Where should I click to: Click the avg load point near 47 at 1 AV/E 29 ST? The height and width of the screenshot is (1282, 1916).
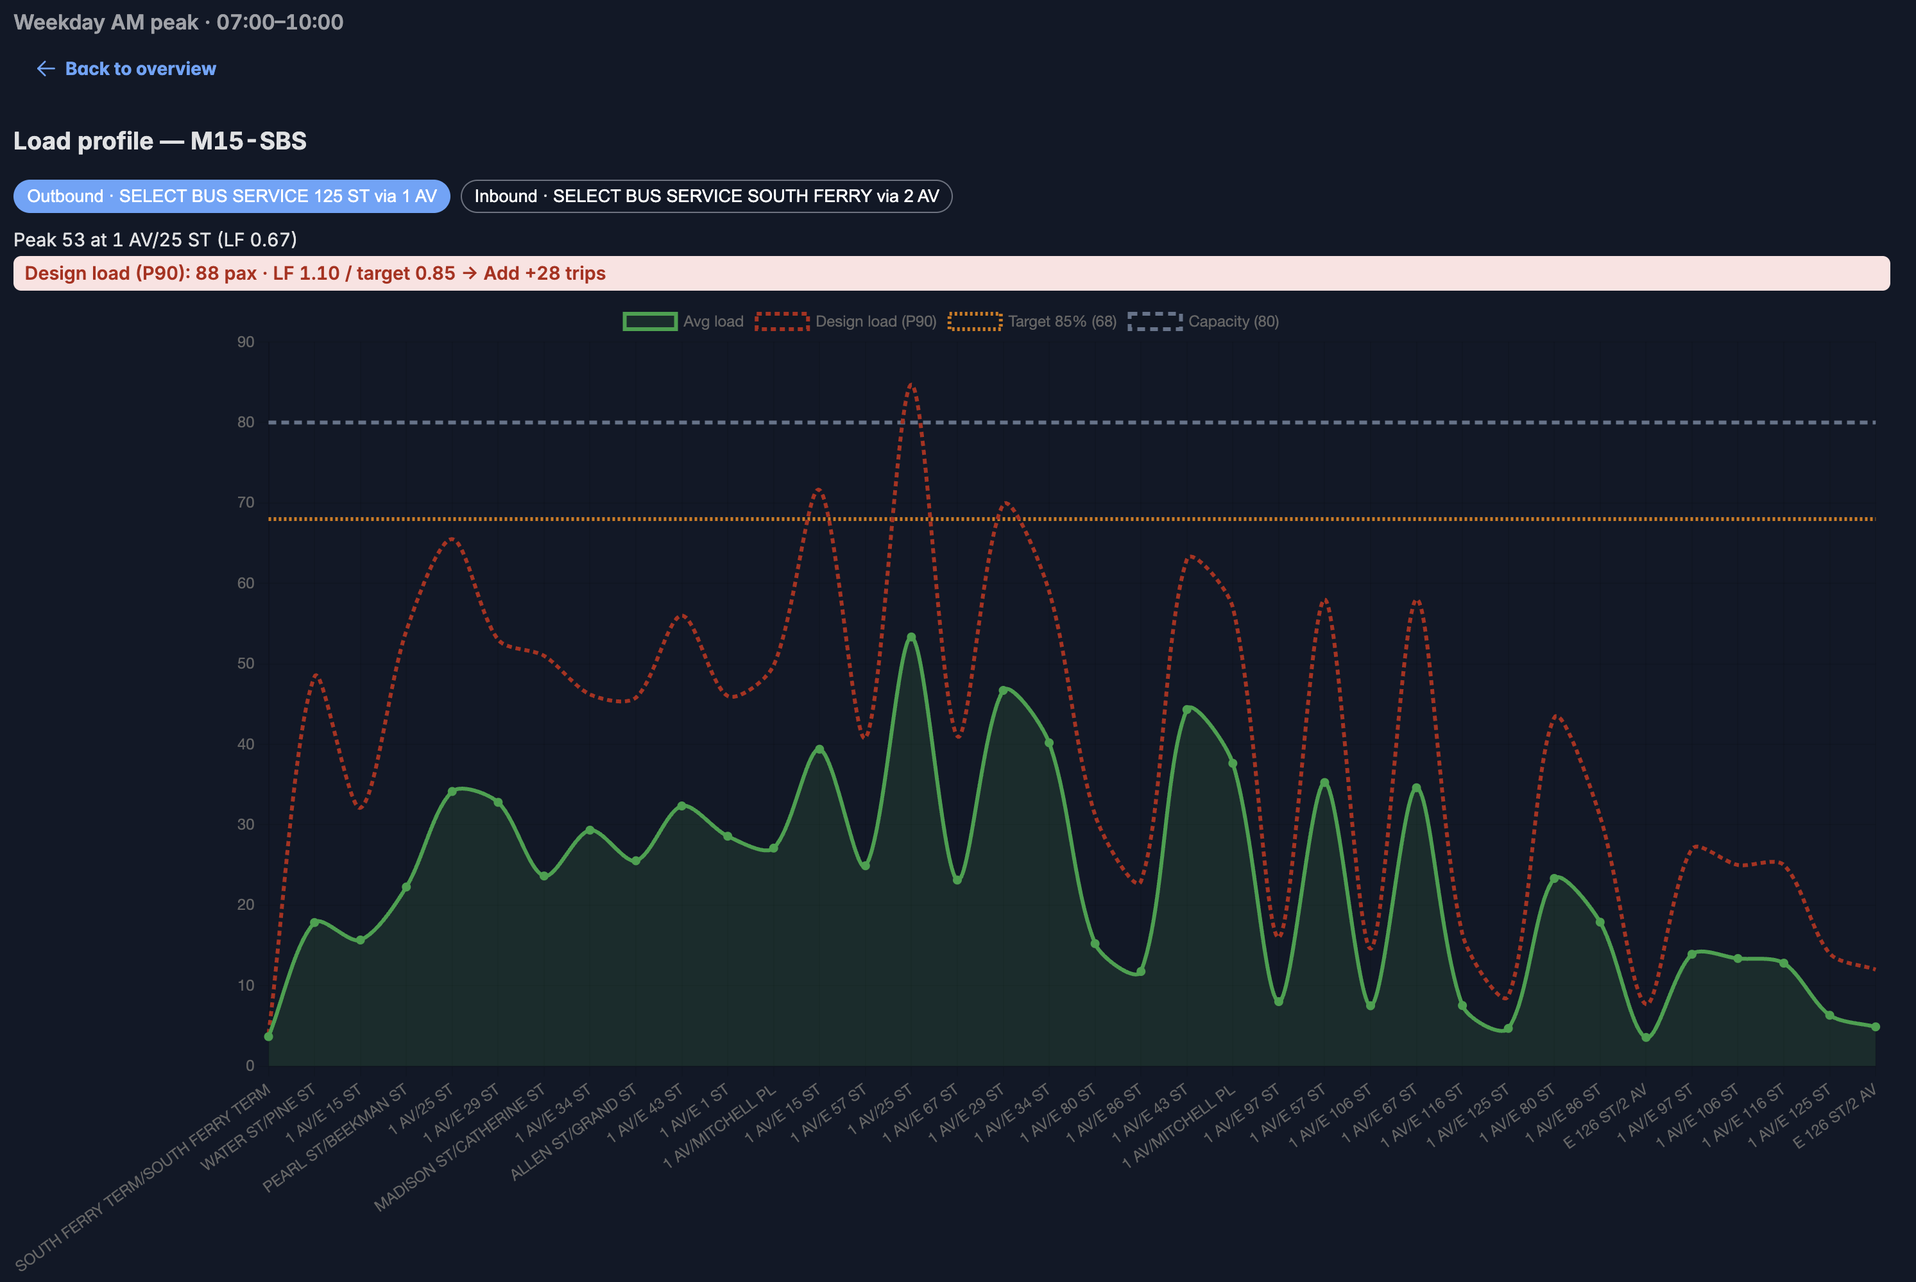1003,691
